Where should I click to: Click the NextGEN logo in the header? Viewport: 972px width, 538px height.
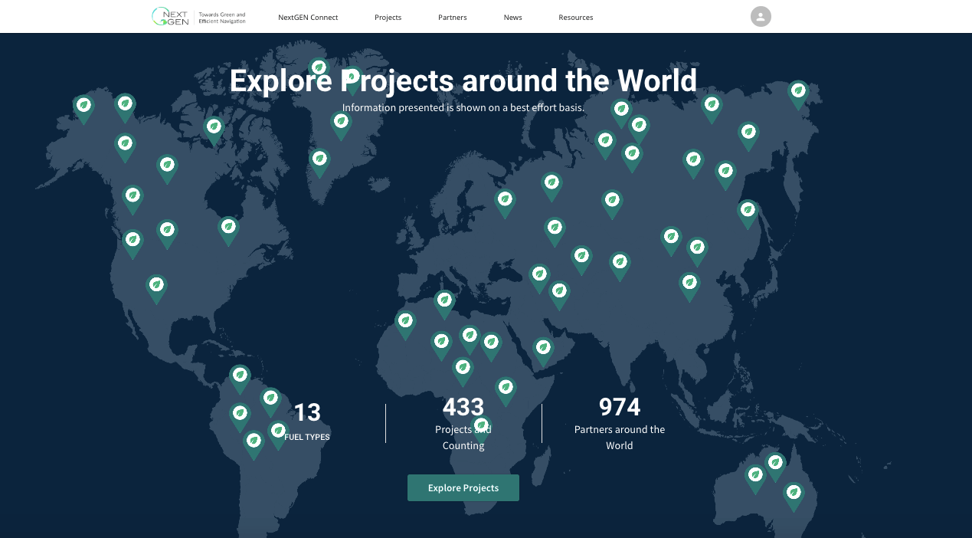pyautogui.click(x=170, y=17)
